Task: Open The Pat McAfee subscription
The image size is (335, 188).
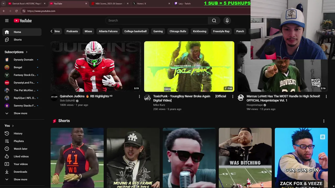Action: tap(22, 90)
